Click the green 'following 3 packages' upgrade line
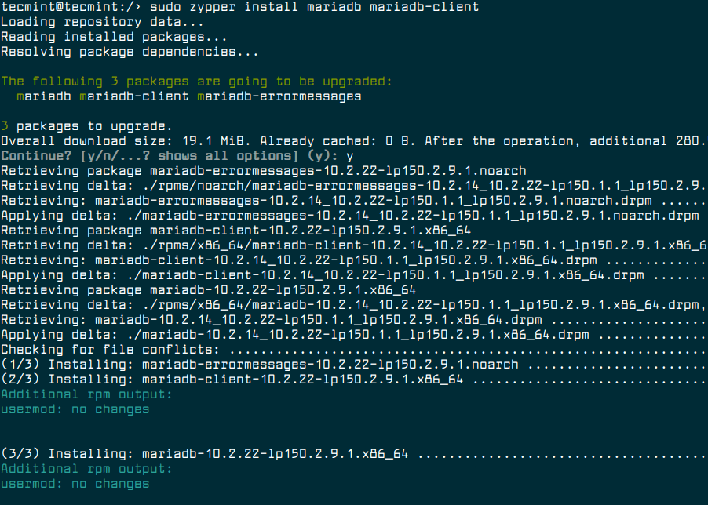Viewport: 708px width, 505px height. tap(196, 82)
